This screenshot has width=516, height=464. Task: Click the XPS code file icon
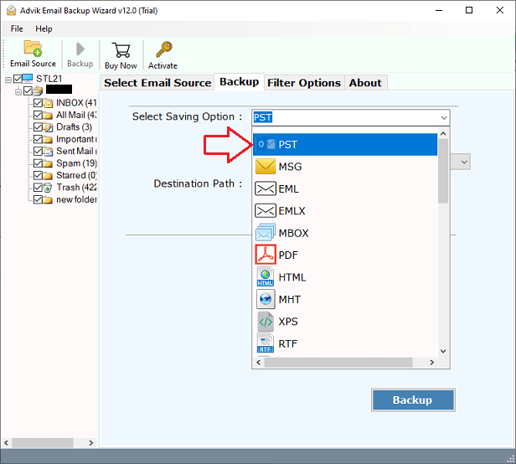click(266, 322)
